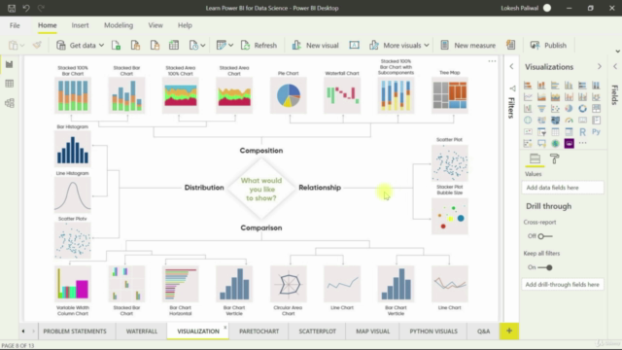The width and height of the screenshot is (622, 350).
Task: Click the Publish button
Action: click(548, 46)
